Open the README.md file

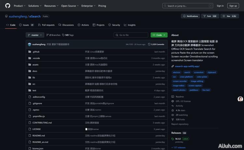coord(38,135)
